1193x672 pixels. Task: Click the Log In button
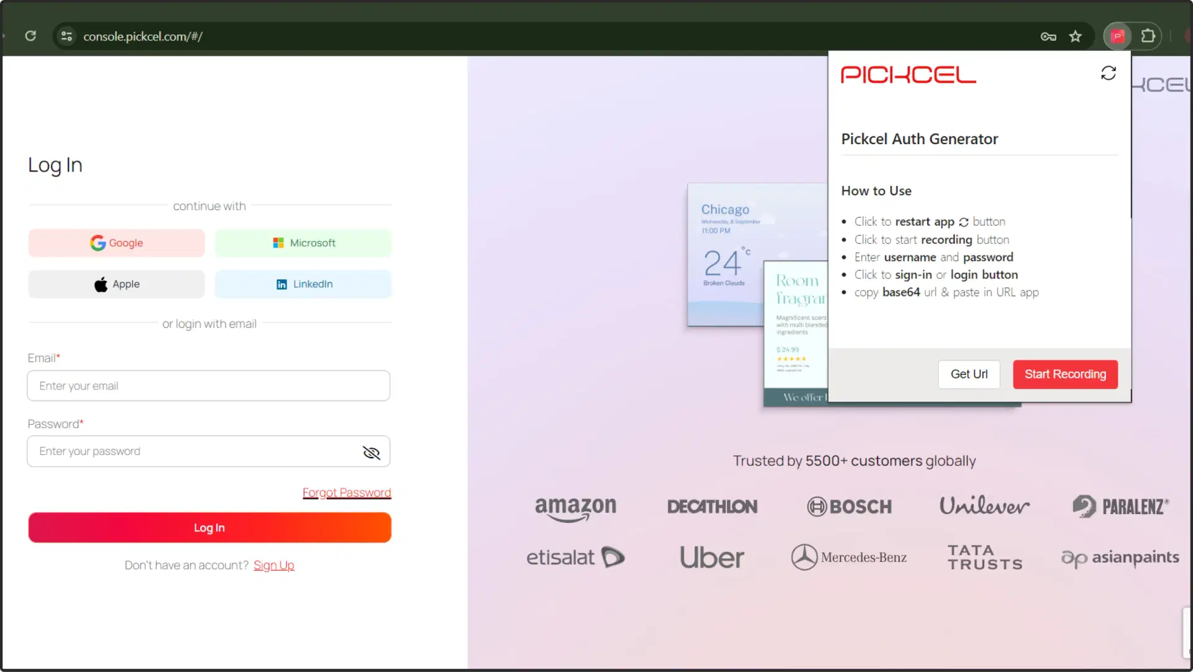pyautogui.click(x=209, y=527)
